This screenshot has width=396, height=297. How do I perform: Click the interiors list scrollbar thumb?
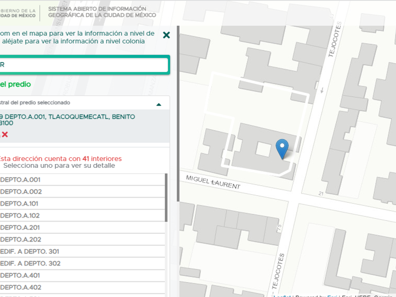coord(166,198)
